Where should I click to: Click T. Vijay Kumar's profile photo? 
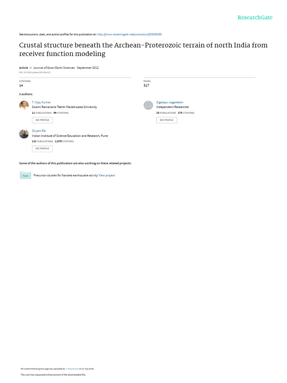point(24,105)
